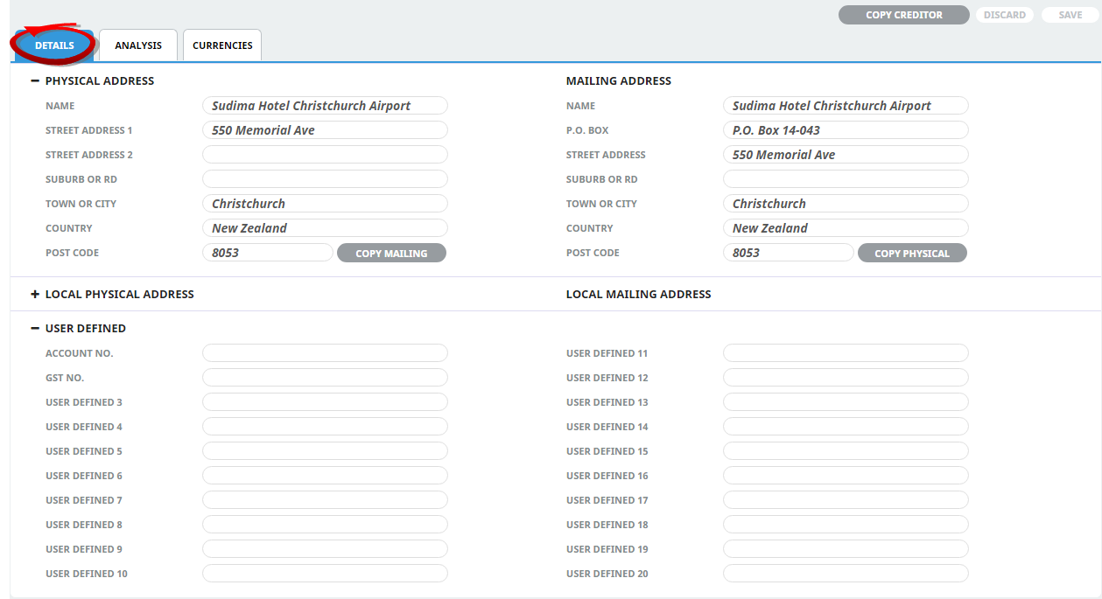Screen dimensions: 1102x599
Task: Click the GST No. input field
Action: coord(325,378)
